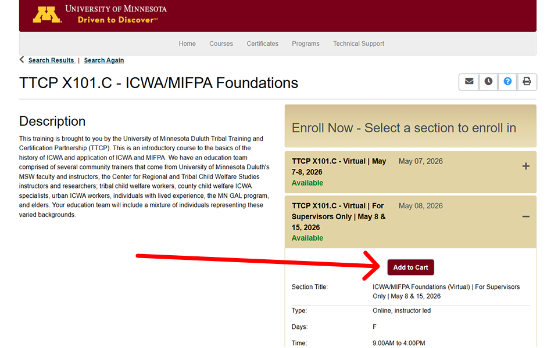Open the Programs menu item
Viewport: 558px width, 348px height.
click(x=306, y=43)
